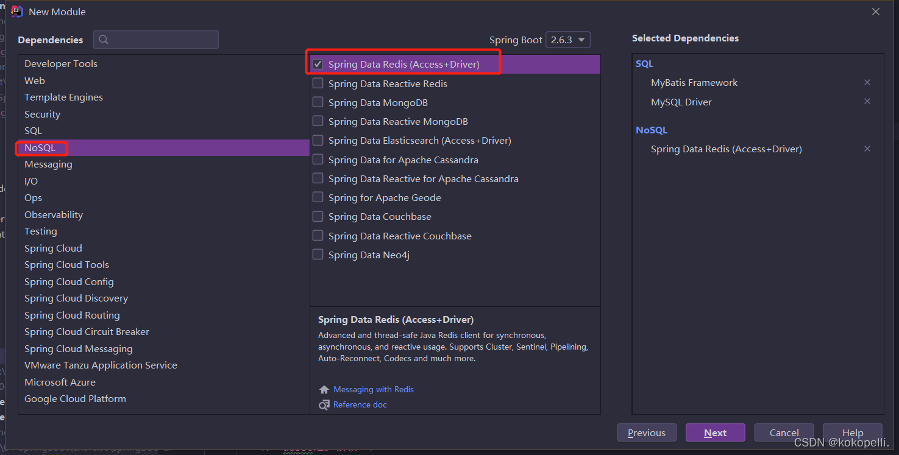Select Observability category
The image size is (899, 455).
tap(164, 214)
